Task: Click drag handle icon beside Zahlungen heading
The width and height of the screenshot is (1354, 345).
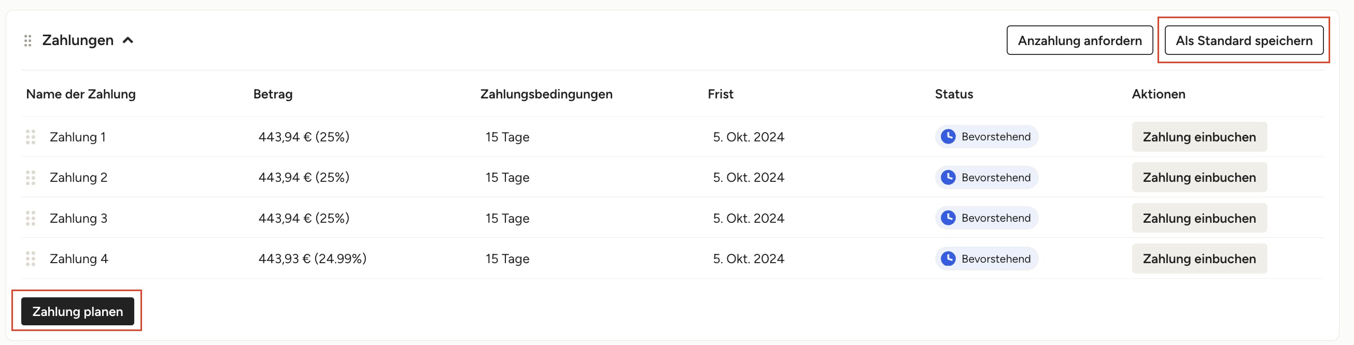Action: (x=28, y=40)
